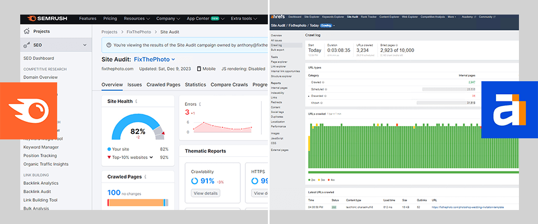The height and width of the screenshot is (224, 538).
Task: Expand the SEO section chevron in Semrush sidebar
Action: tap(85, 45)
